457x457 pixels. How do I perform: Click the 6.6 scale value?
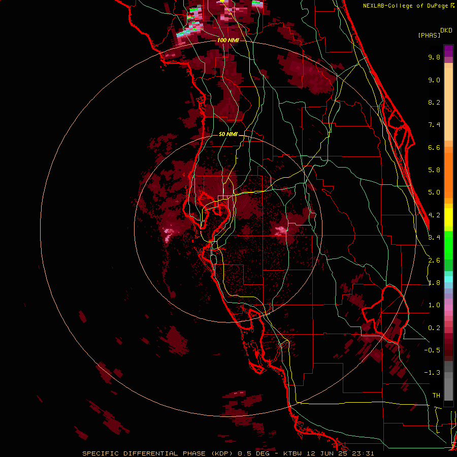coord(434,147)
